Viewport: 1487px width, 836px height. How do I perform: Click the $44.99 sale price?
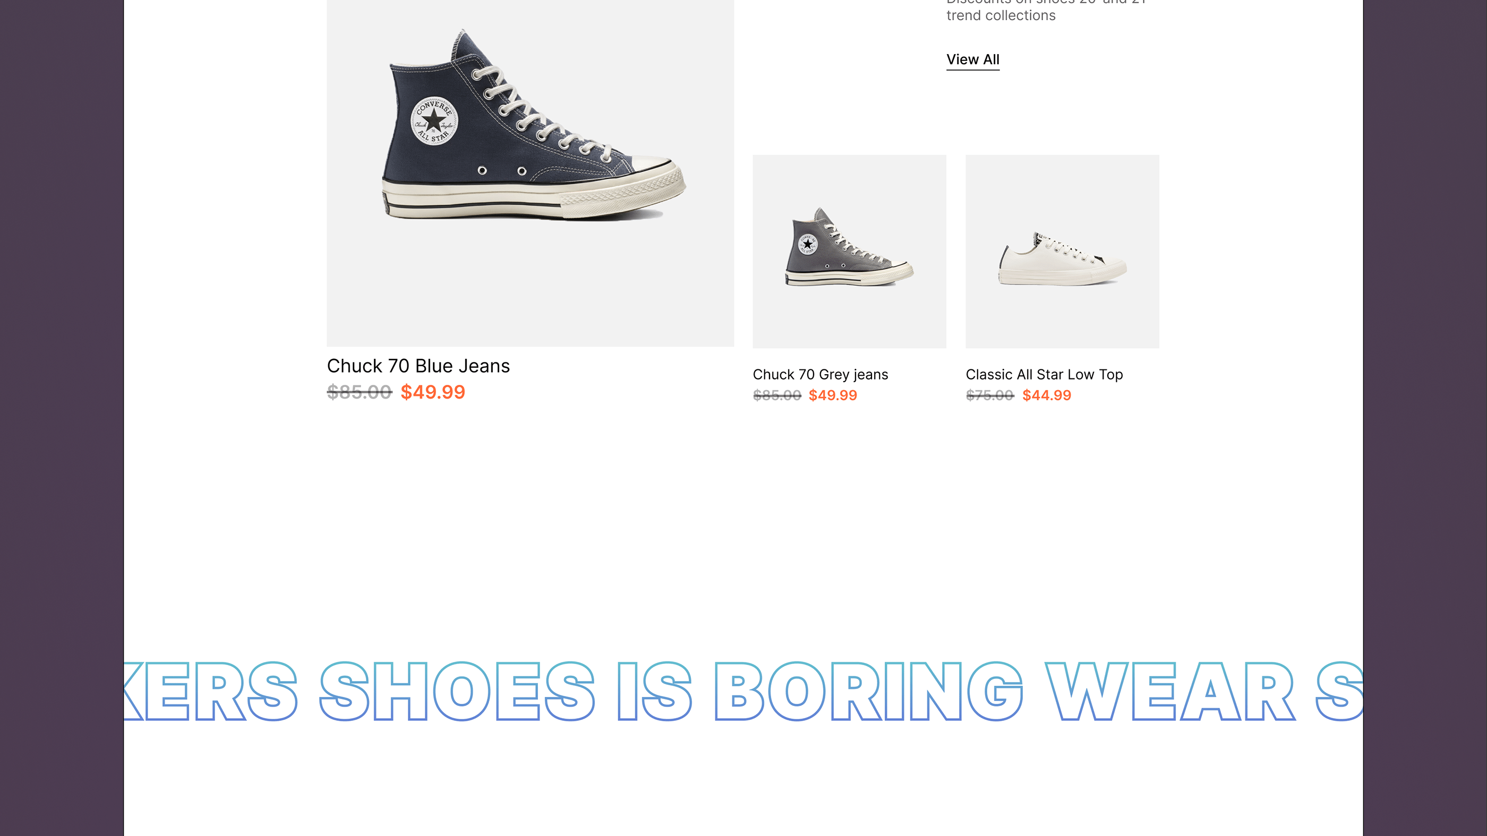(1047, 395)
